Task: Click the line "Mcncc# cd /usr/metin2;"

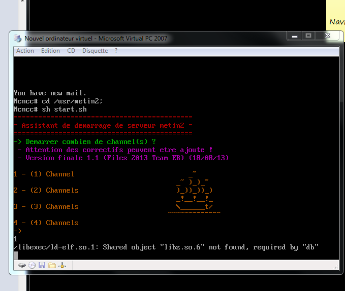Action: tap(58, 101)
